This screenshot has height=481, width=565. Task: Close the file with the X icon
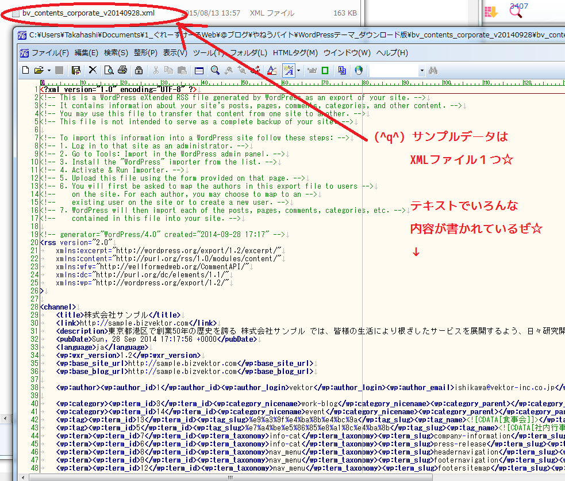[x=93, y=70]
